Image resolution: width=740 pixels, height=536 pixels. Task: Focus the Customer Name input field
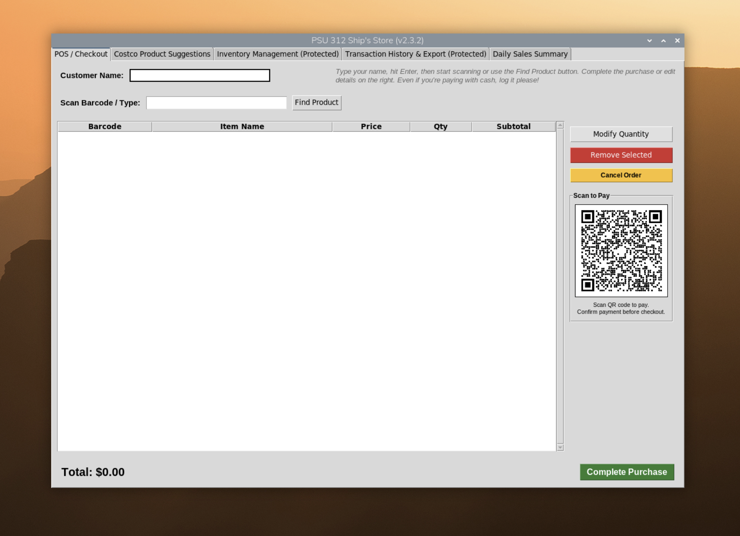[200, 75]
